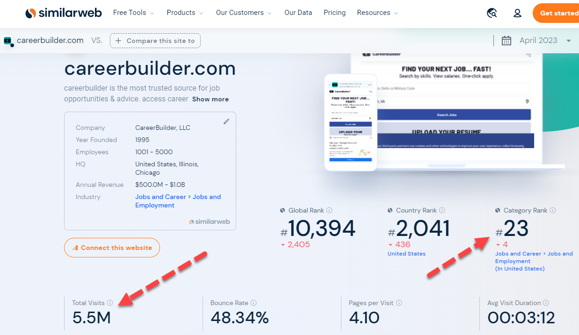
Task: Click the mobile site preview thumbnail
Action: coord(351,122)
